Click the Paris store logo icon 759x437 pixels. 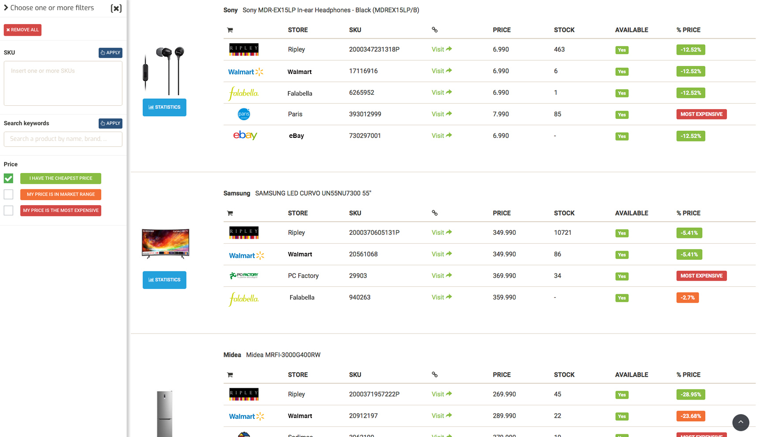tap(244, 115)
